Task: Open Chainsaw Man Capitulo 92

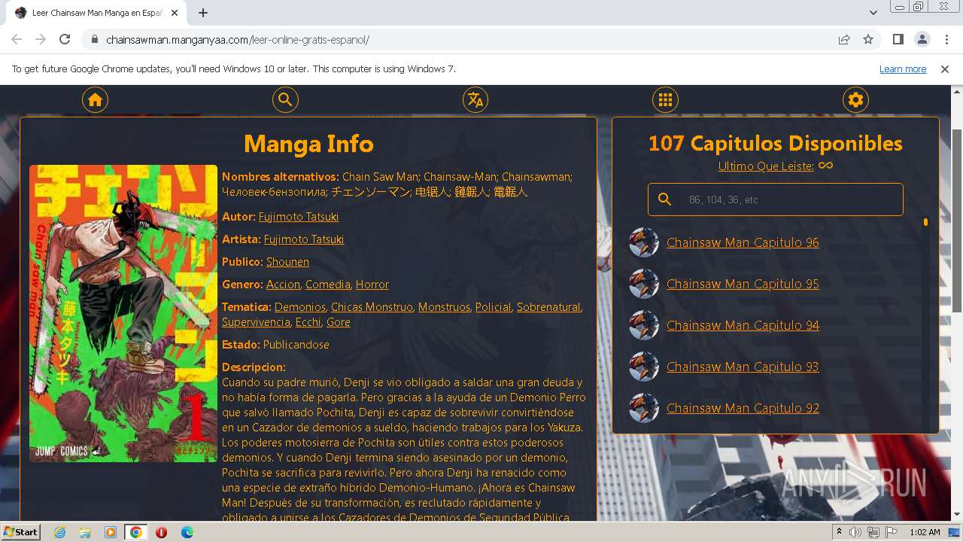Action: click(743, 408)
